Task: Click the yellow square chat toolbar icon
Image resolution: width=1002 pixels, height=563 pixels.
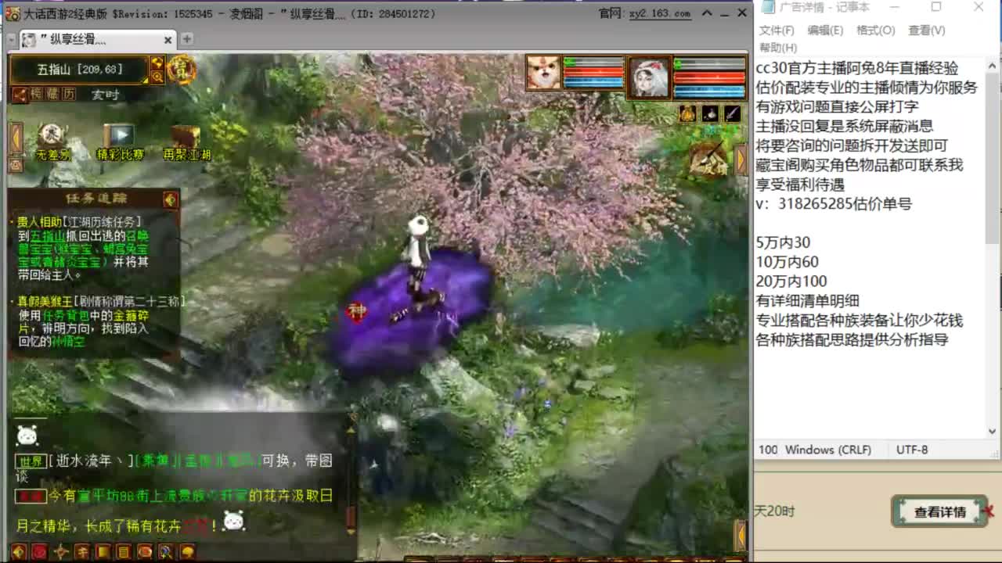Action: 103,552
